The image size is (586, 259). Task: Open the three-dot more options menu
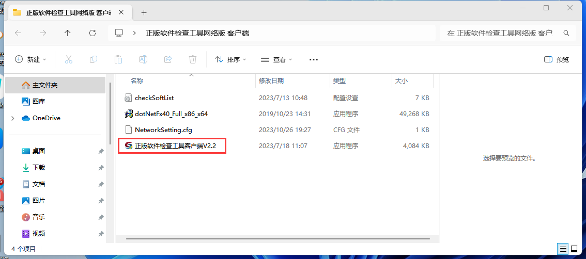click(314, 60)
